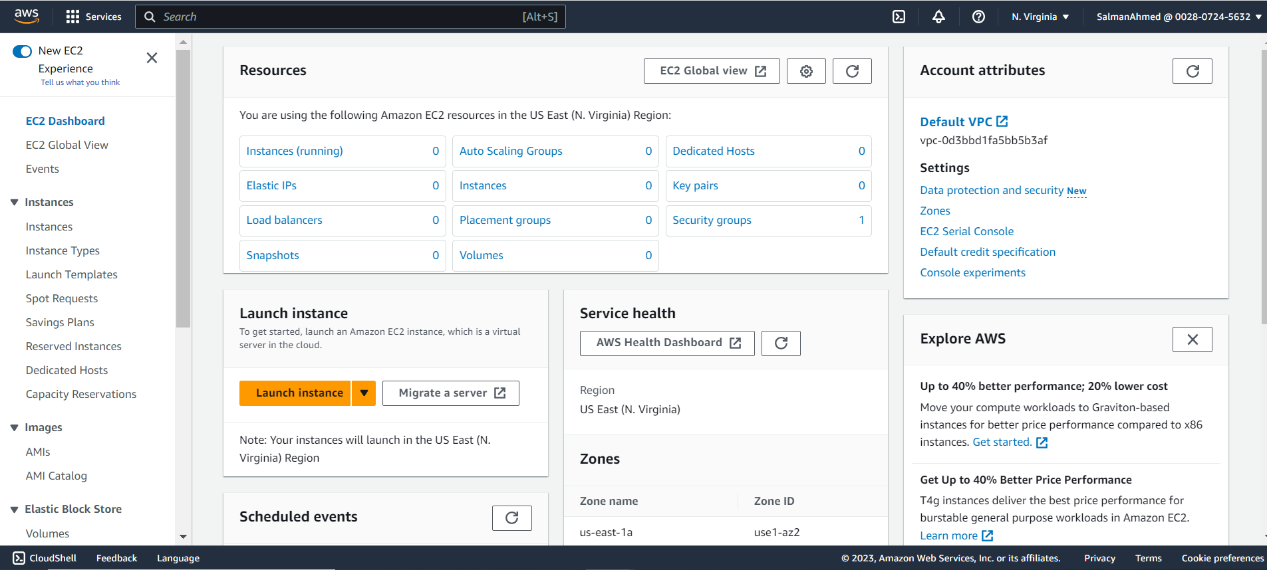Open Spot Requests in sidebar
The width and height of the screenshot is (1267, 570).
[x=62, y=298]
